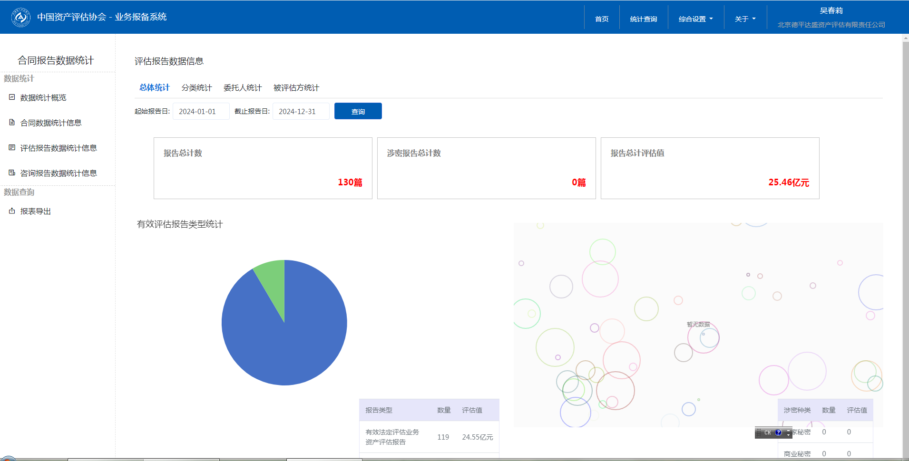The height and width of the screenshot is (461, 909).
Task: Switch to the 分类统计 tab
Action: (x=196, y=88)
